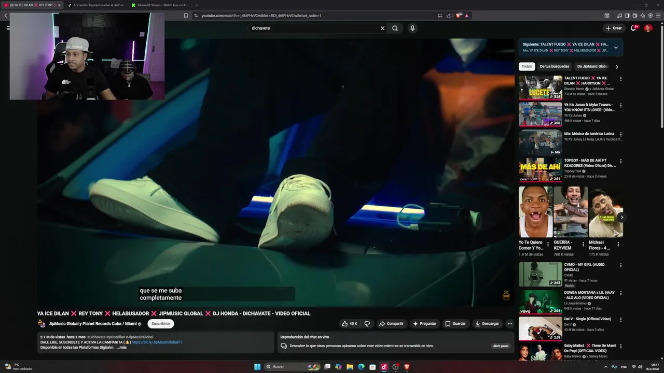664x373 pixels.
Task: Click the Brave Rewards triangle icon
Action: pos(466,16)
